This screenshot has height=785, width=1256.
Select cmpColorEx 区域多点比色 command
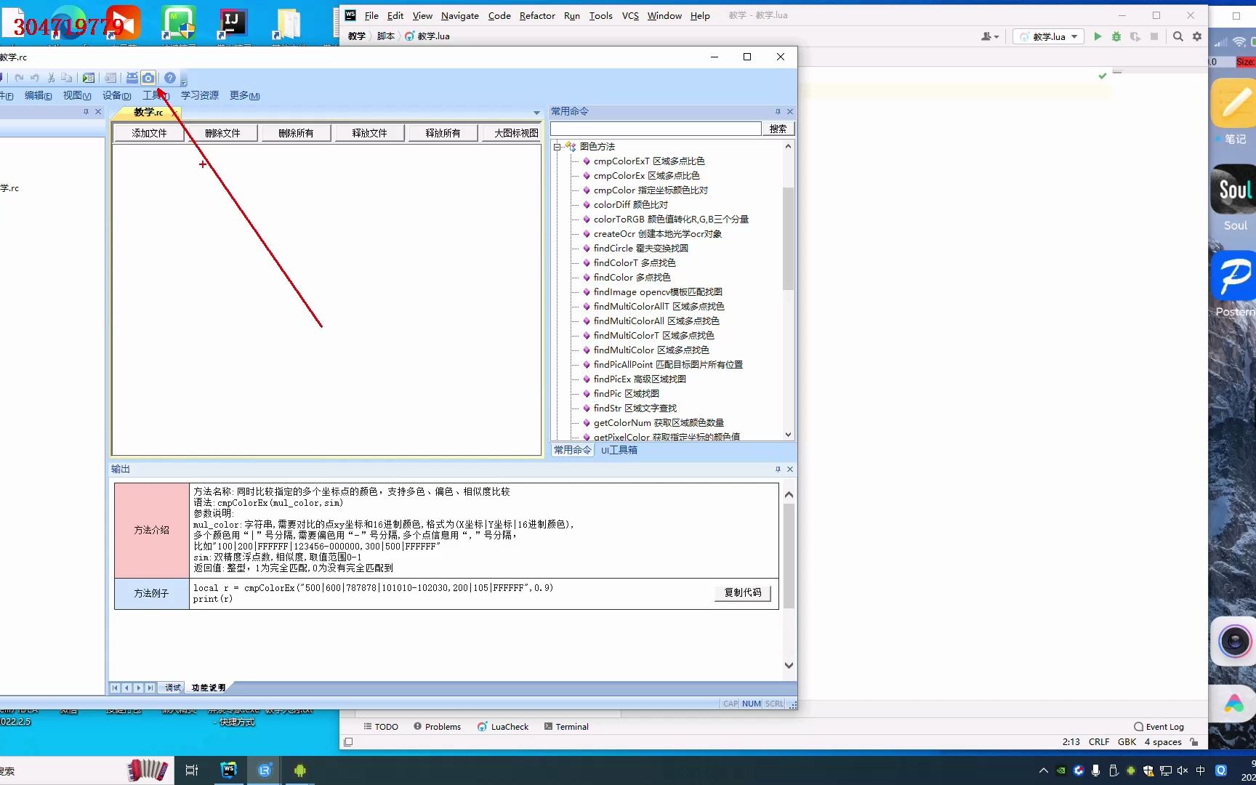646,176
